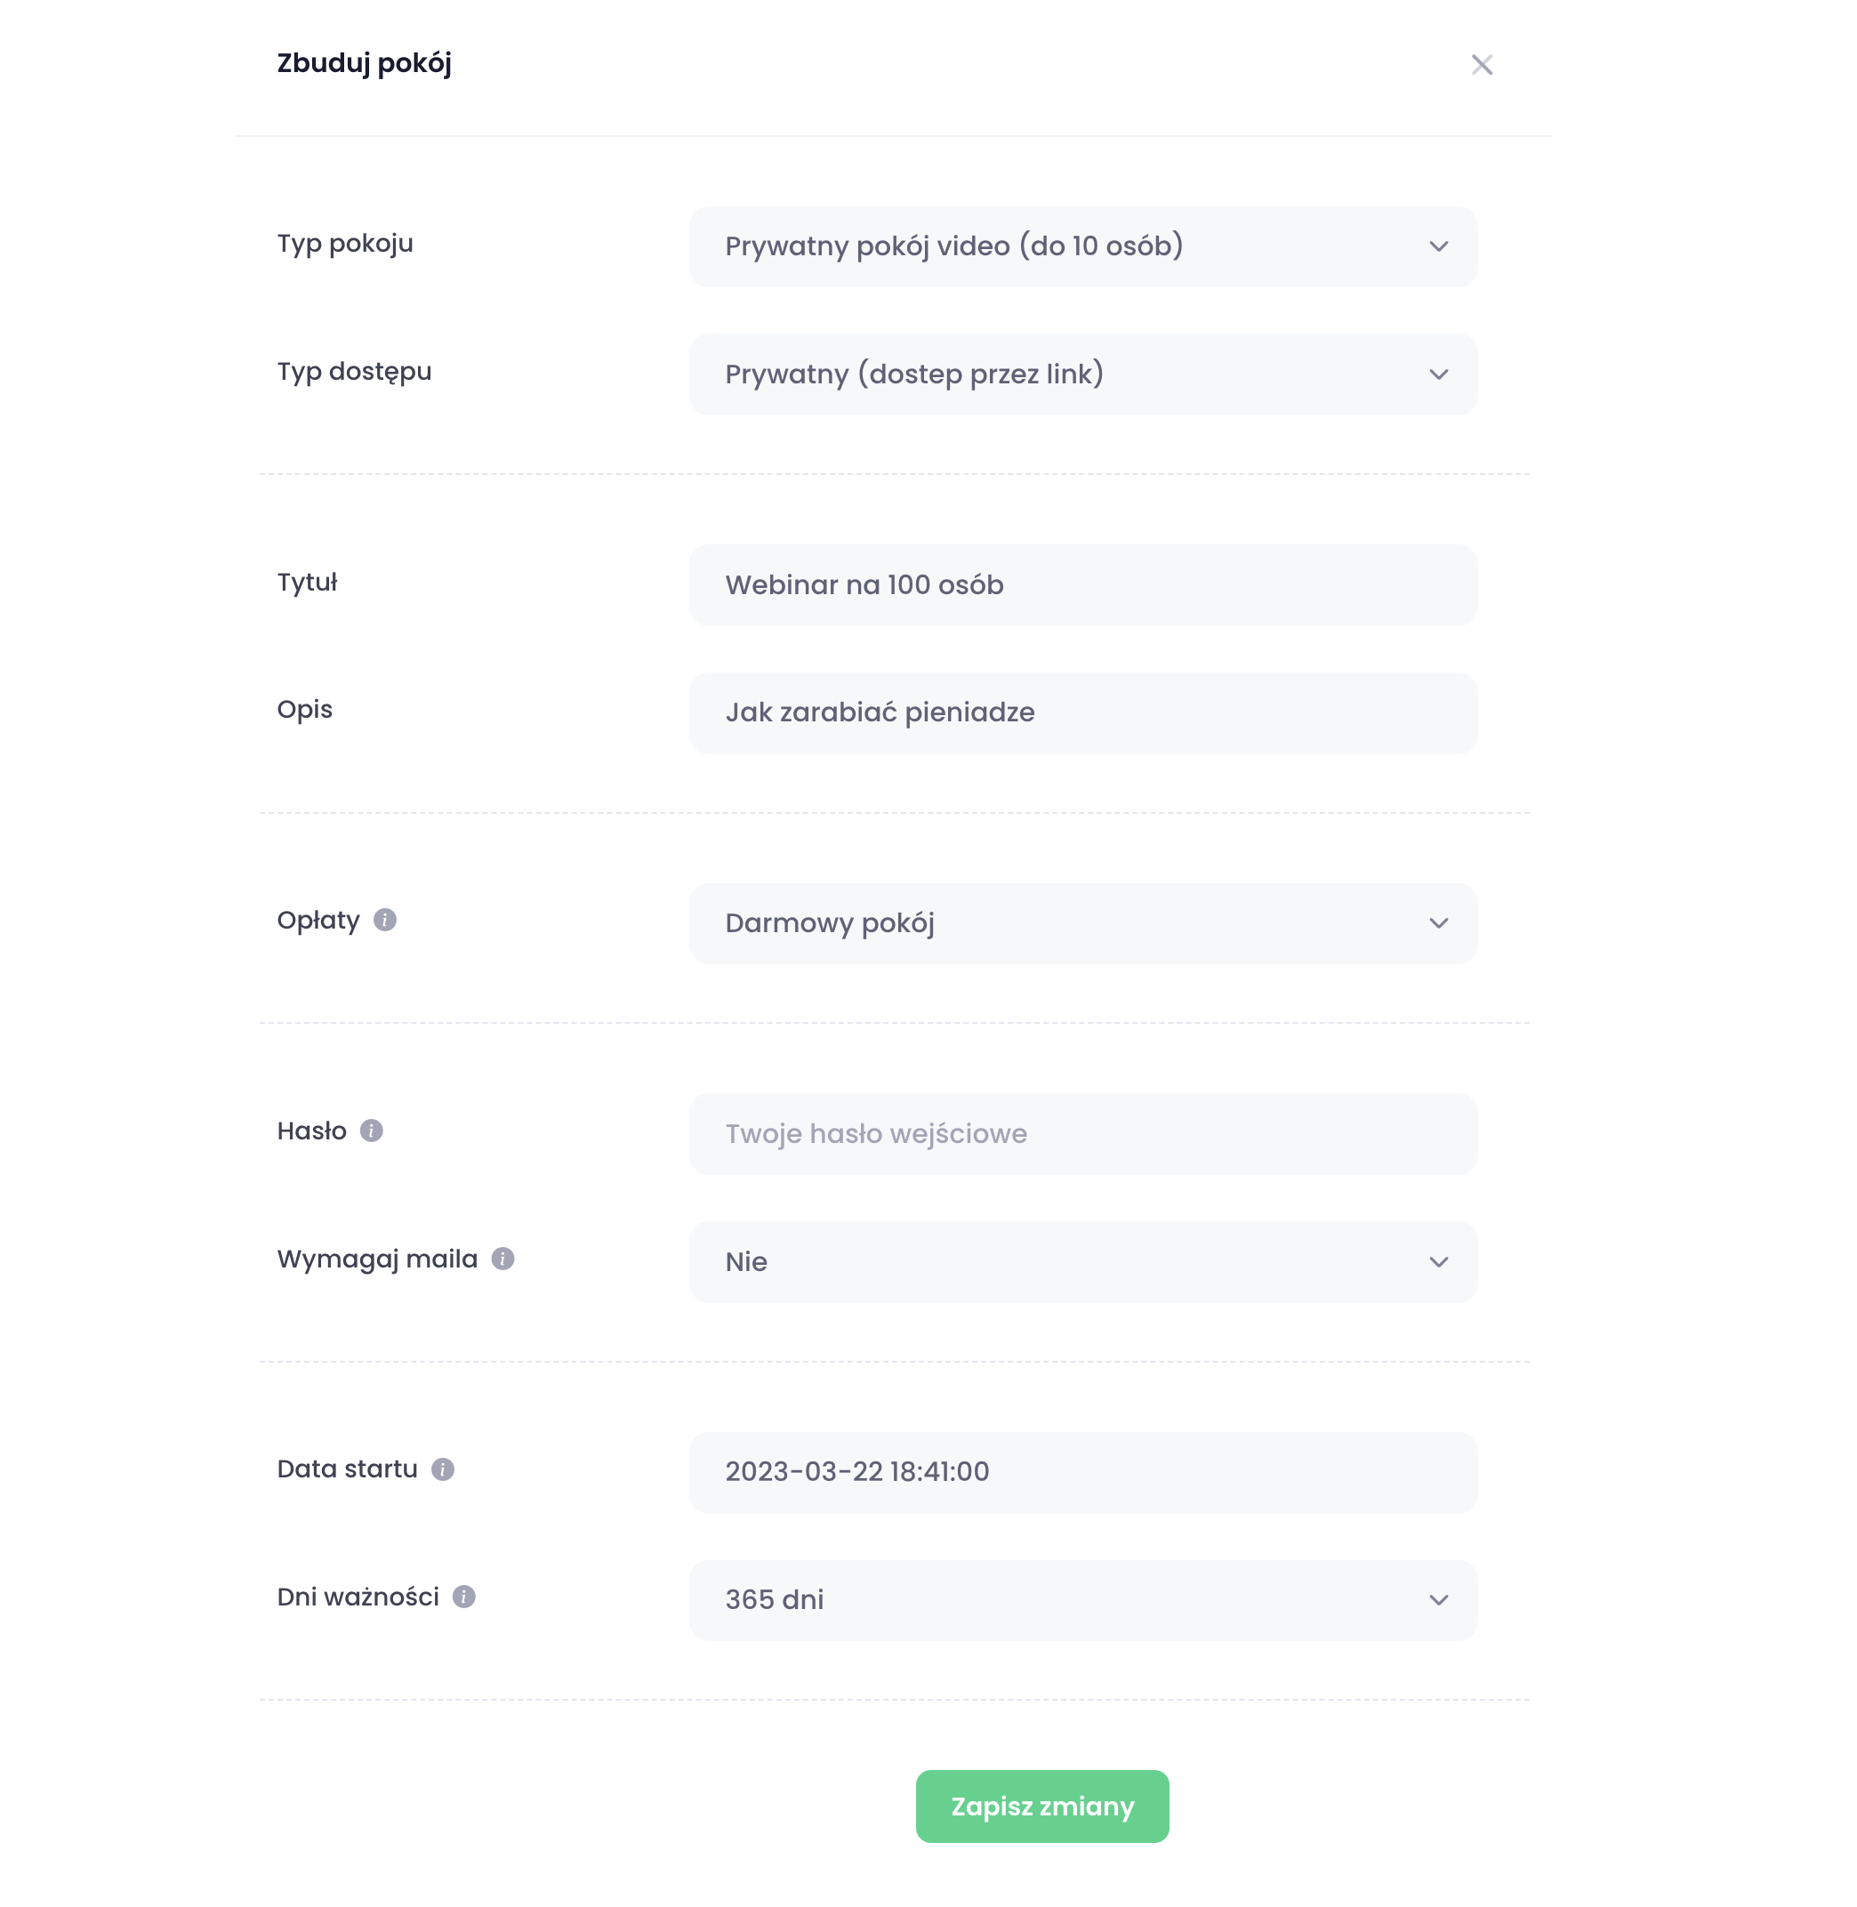
Task: Focus the Hasło password input
Action: coord(1082,1133)
